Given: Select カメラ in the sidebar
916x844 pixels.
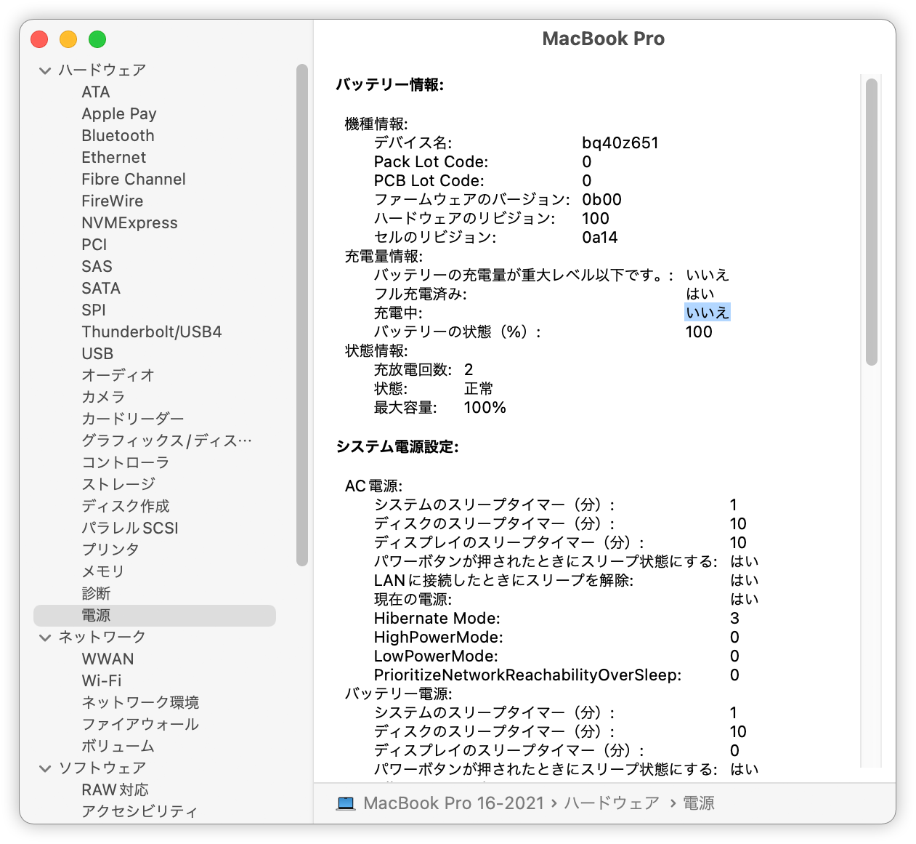Looking at the screenshot, I should 103,398.
